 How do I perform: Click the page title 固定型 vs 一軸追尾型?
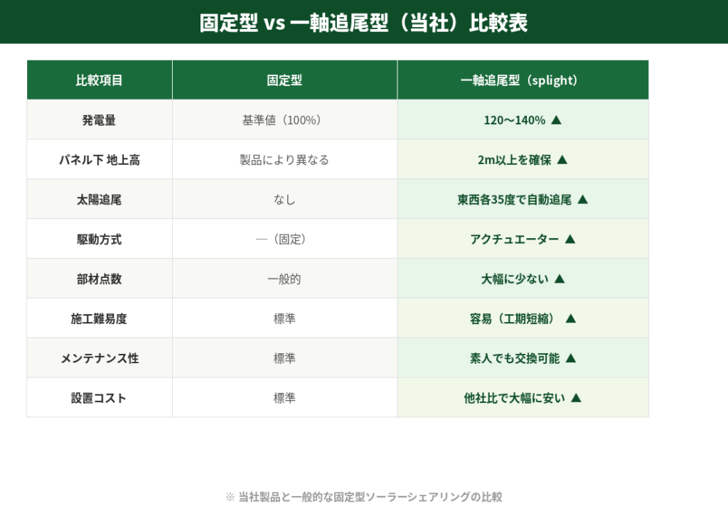363,23
